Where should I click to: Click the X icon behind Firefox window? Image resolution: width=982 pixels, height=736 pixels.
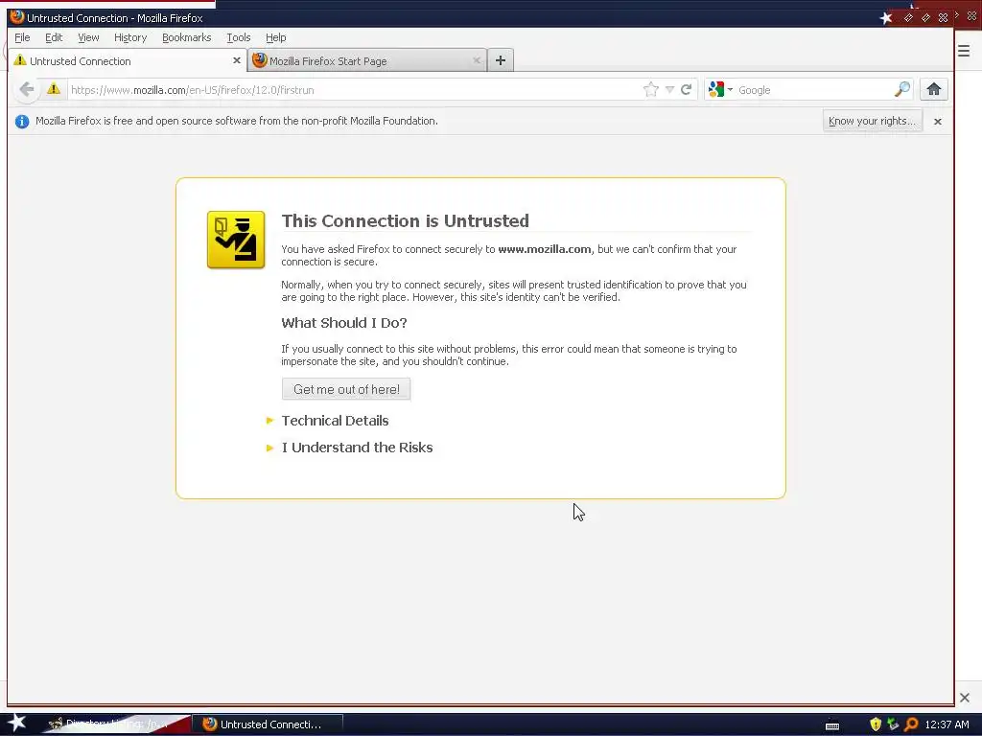coord(965,698)
